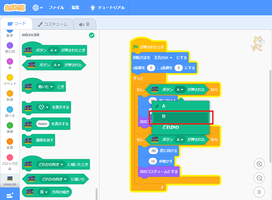Viewport: 272px width, 200px height.
Task: Click the 画面を消す block
Action: click(39, 140)
